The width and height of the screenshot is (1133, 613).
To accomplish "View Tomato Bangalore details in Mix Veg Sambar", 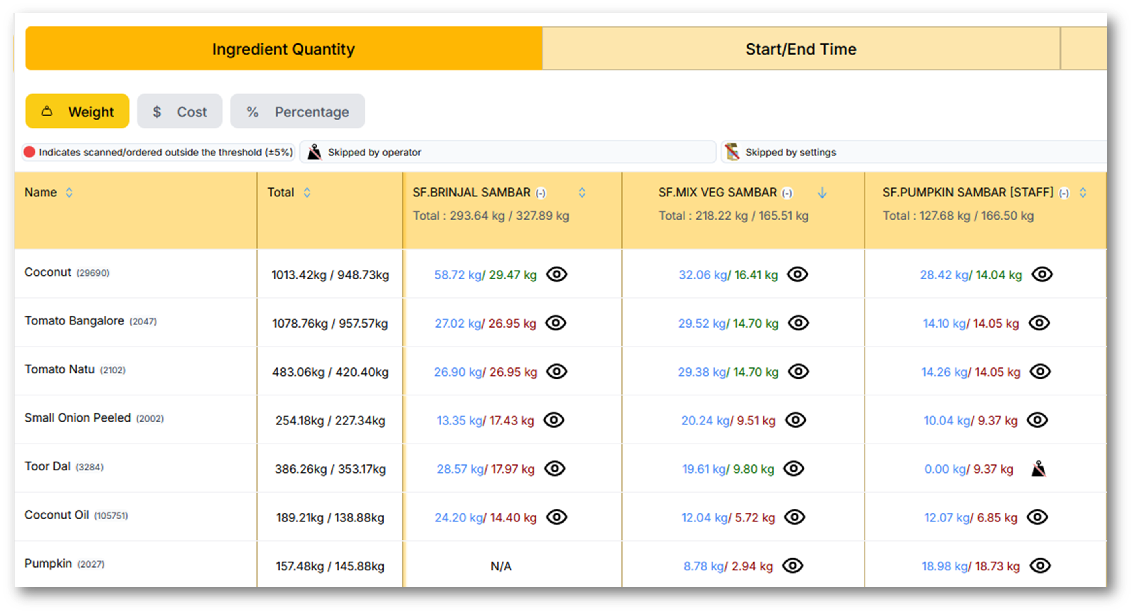I will click(x=798, y=323).
